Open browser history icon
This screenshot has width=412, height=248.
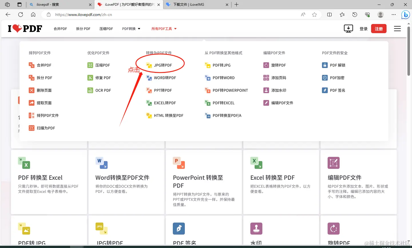(x=355, y=15)
